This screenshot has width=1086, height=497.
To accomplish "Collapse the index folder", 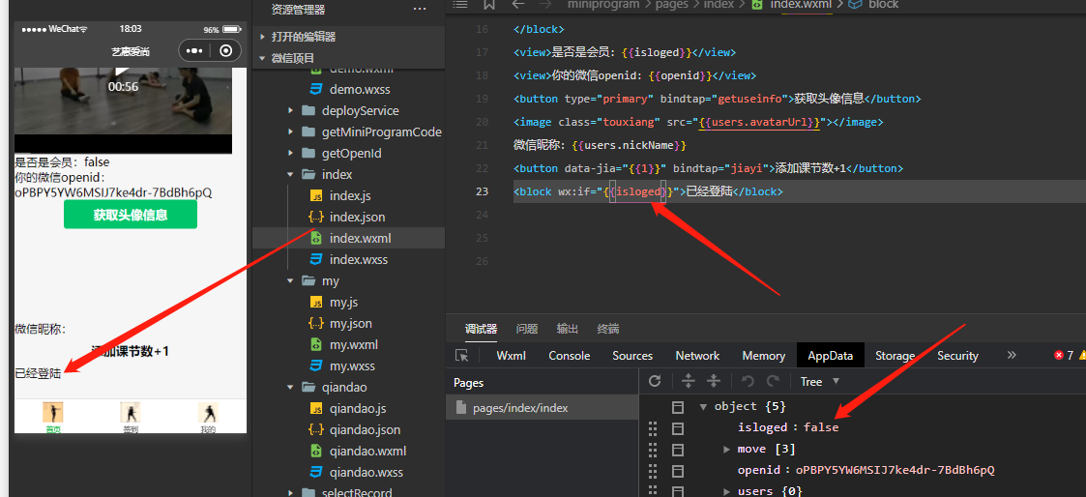I will tap(292, 174).
